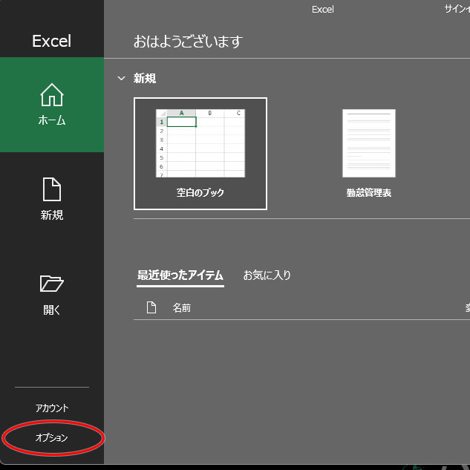Open アカウント in the sidebar
Screen dimensions: 470x470
tap(52, 408)
